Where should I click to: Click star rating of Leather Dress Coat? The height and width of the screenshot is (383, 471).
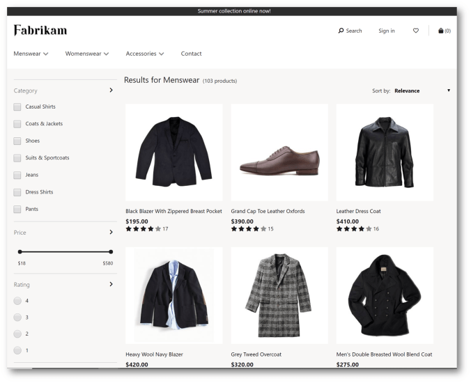pyautogui.click(x=354, y=228)
